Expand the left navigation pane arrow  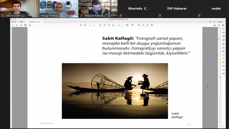click(x=11, y=78)
